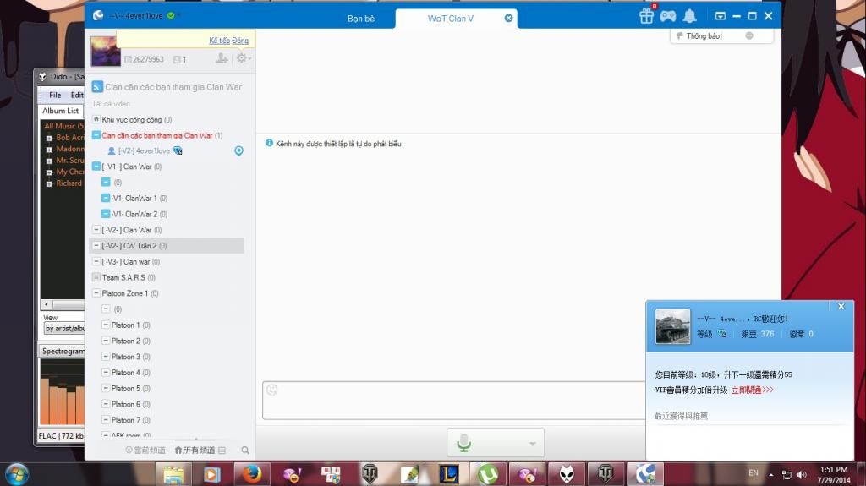This screenshot has height=486, width=866.
Task: Click the level badge icon in popup
Action: click(722, 334)
